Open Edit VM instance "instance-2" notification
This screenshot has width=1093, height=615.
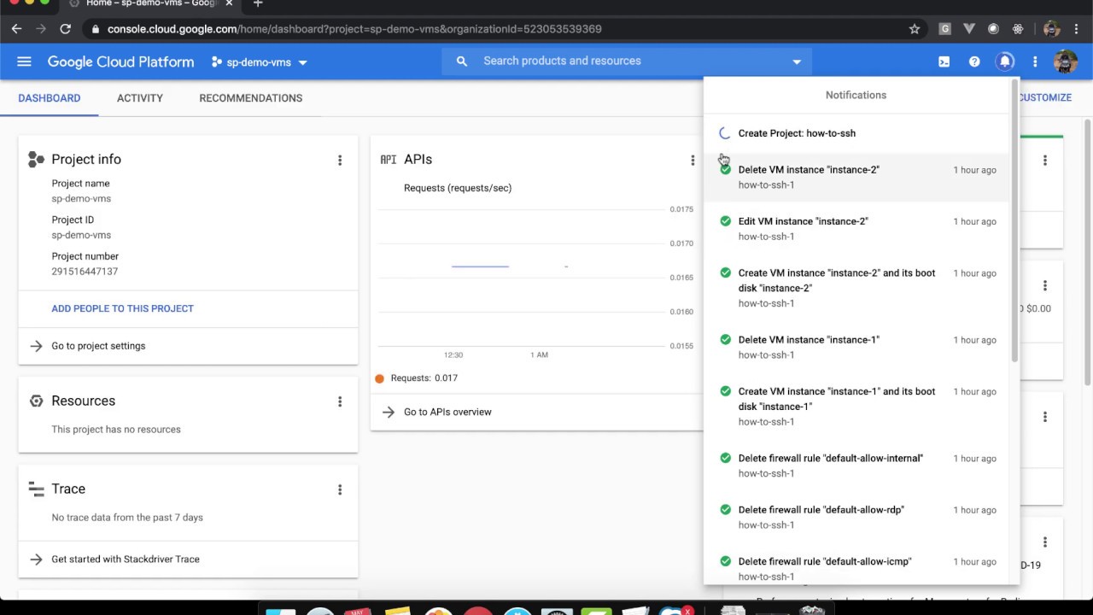click(x=856, y=229)
